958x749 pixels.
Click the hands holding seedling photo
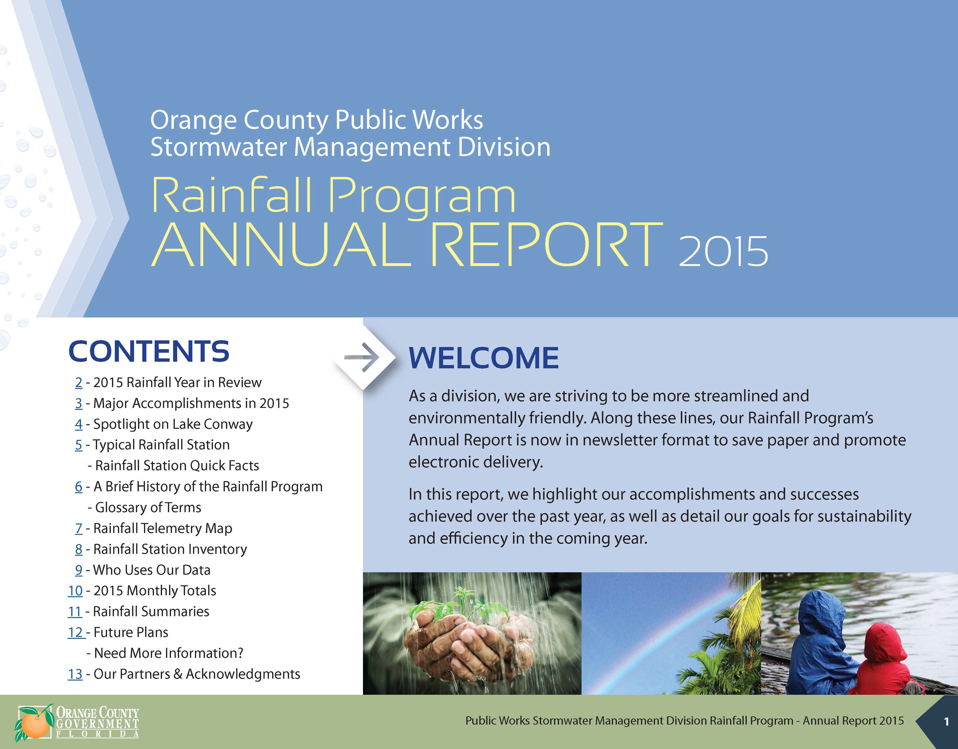coord(472,633)
